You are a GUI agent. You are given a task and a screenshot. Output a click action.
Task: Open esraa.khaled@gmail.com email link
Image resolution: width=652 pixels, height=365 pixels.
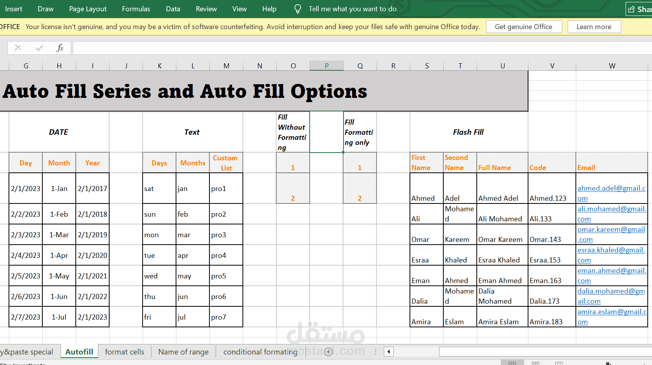611,255
